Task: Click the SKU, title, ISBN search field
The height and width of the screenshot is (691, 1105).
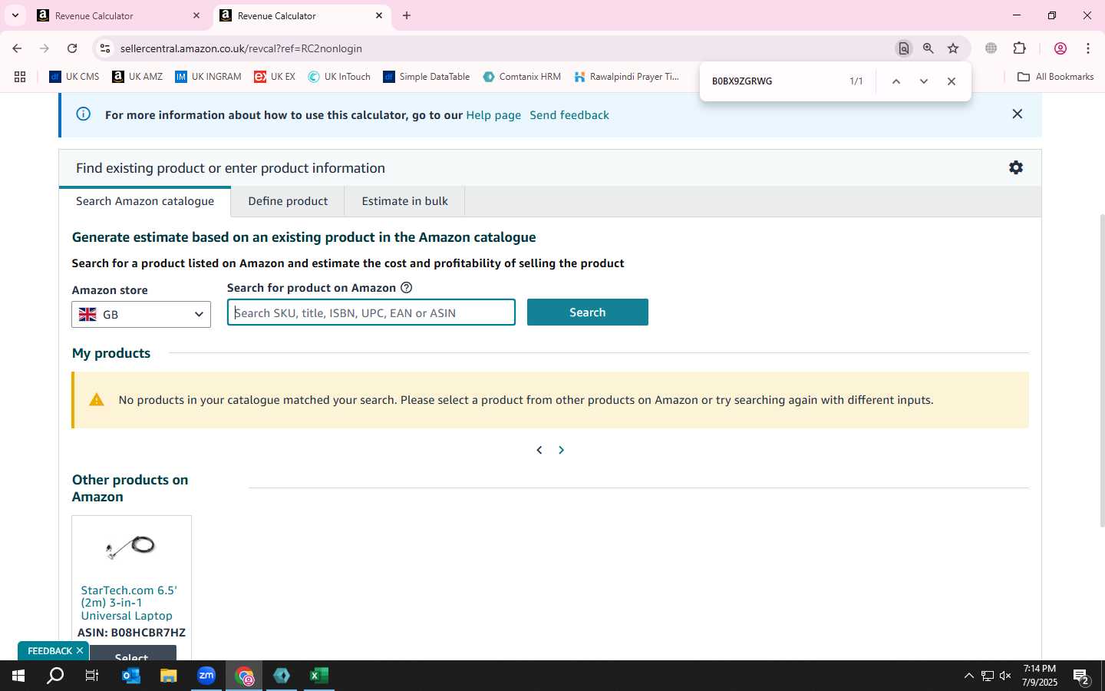Action: coord(371,312)
